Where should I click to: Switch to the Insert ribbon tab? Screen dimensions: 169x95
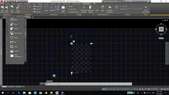tap(13, 4)
